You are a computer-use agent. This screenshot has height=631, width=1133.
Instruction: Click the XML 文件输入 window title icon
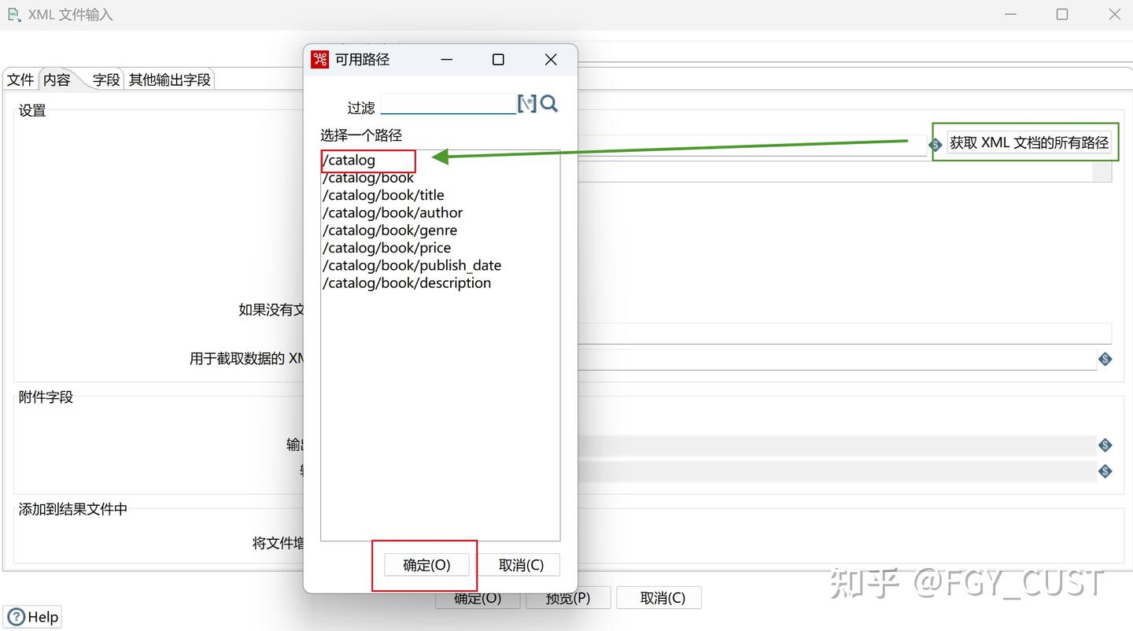pyautogui.click(x=12, y=14)
